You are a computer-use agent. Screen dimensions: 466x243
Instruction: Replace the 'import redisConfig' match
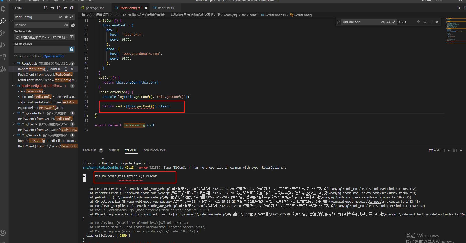click(x=66, y=69)
